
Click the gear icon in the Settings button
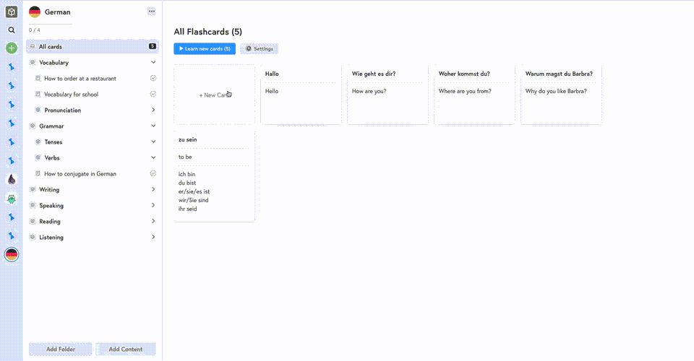(248, 48)
